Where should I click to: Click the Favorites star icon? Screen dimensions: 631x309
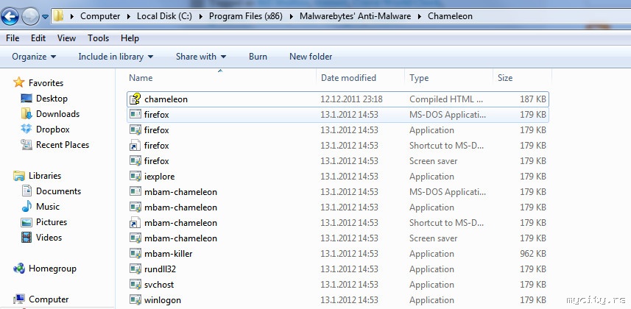click(x=19, y=82)
